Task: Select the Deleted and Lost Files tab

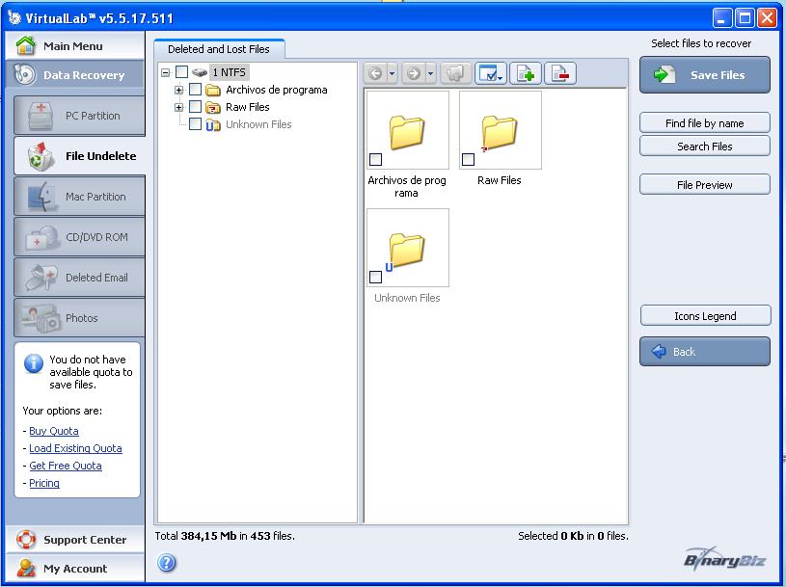Action: [x=219, y=49]
